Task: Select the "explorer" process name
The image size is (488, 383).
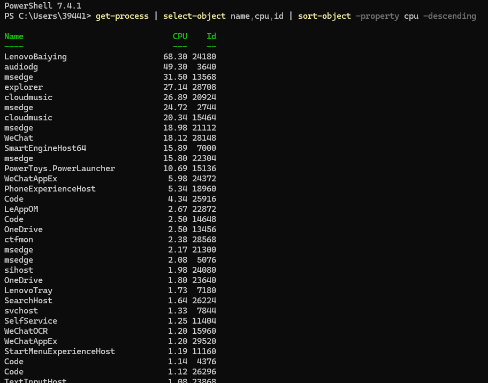Action: tap(24, 87)
